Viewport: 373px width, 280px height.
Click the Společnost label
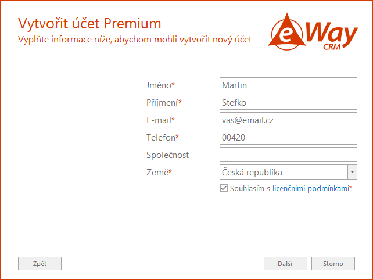(x=167, y=155)
